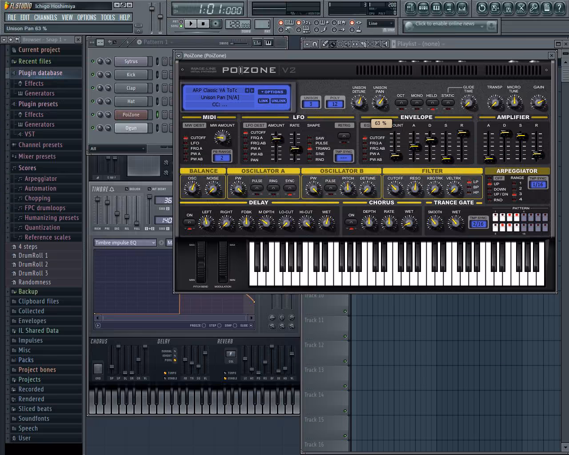Image resolution: width=569 pixels, height=455 pixels.
Task: Expand the Plugin database folder
Action: click(40, 73)
